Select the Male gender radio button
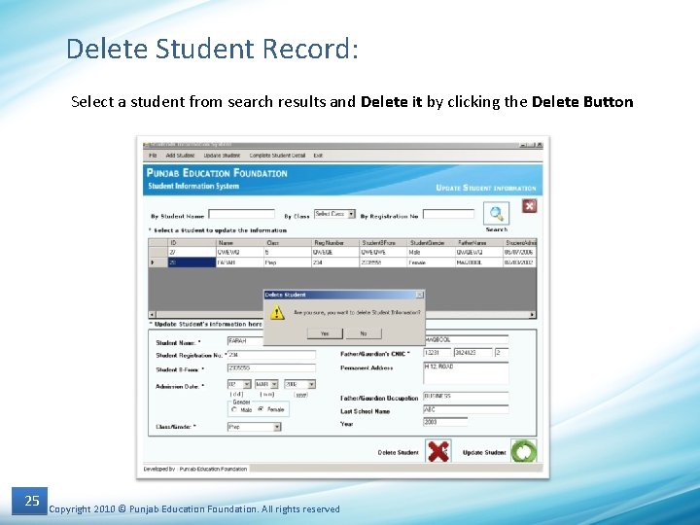The width and height of the screenshot is (700, 525). tap(234, 409)
